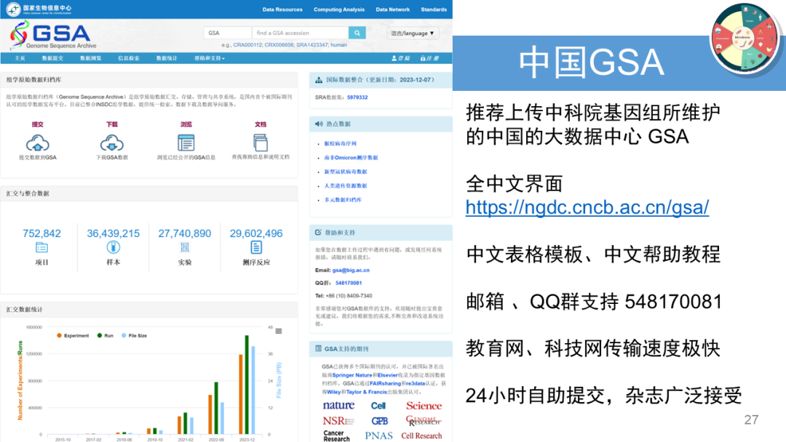Click the nature journal logo
This screenshot has width=786, height=442.
pyautogui.click(x=338, y=405)
